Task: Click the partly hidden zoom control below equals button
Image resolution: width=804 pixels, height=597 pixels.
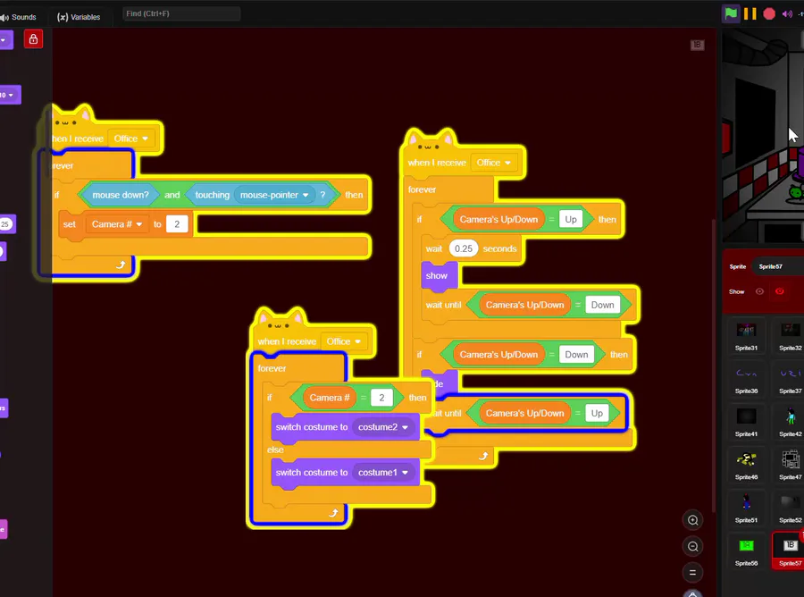Action: point(692,594)
